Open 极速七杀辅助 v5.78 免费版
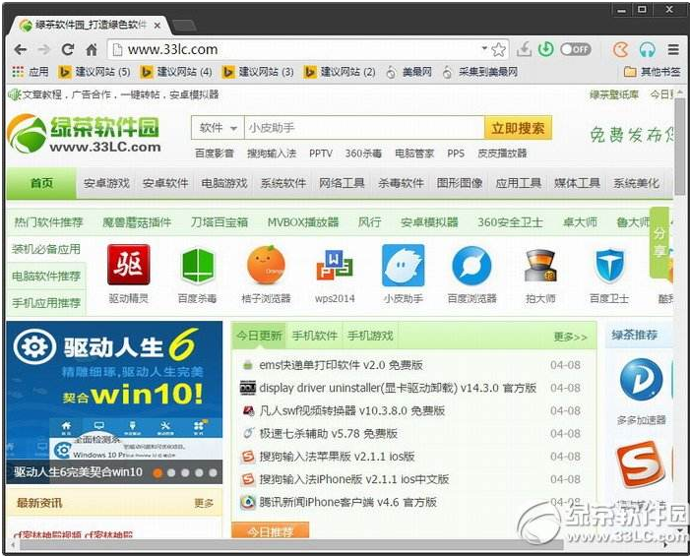The image size is (690, 556). coord(329,434)
